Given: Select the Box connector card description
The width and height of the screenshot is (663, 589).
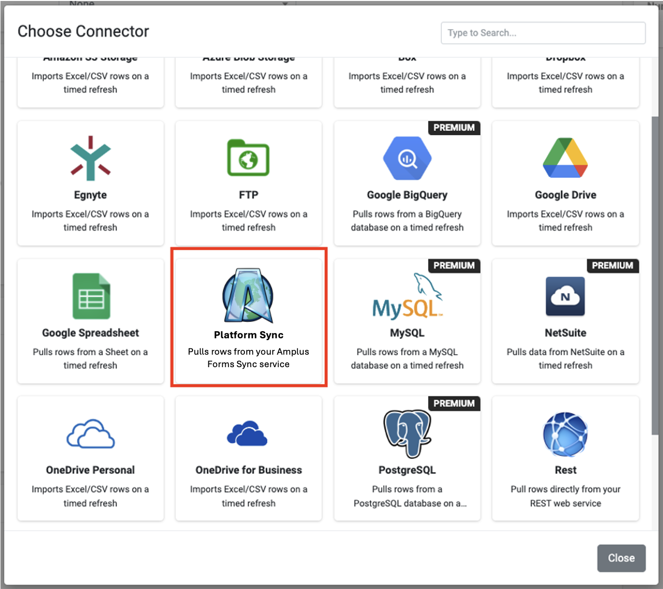Looking at the screenshot, I should pos(407,83).
